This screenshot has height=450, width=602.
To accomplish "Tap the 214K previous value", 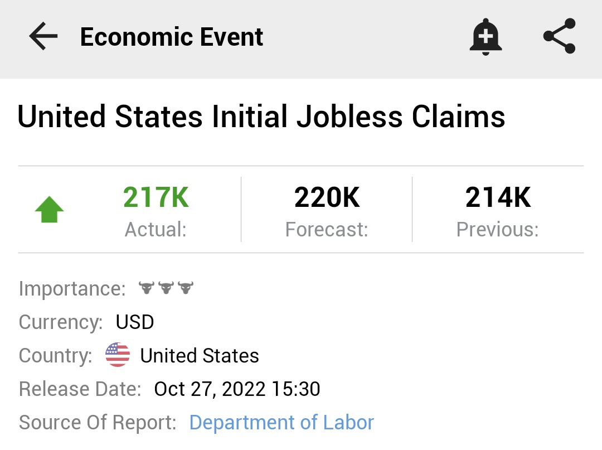I will (x=498, y=197).
